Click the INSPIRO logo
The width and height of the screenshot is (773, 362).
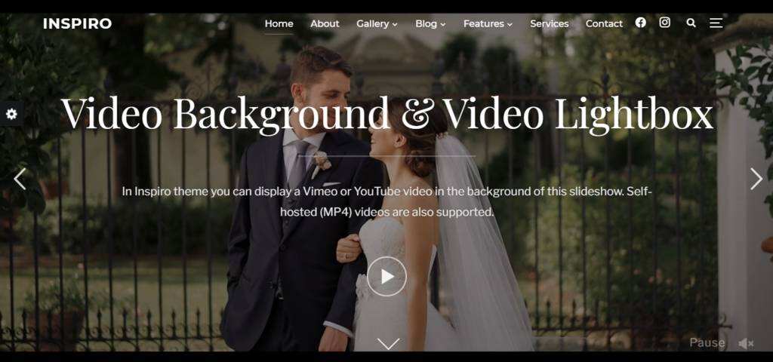[x=78, y=23]
